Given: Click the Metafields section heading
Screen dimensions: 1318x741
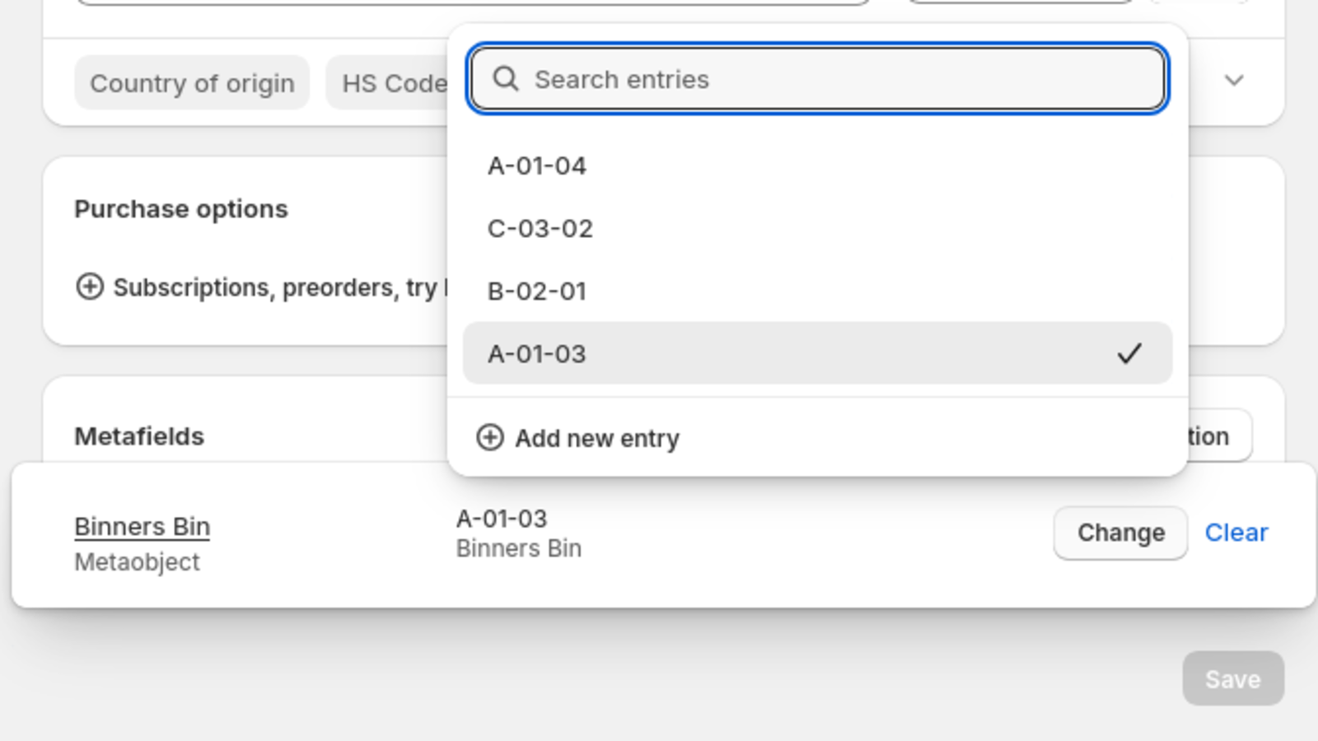Looking at the screenshot, I should tap(139, 436).
